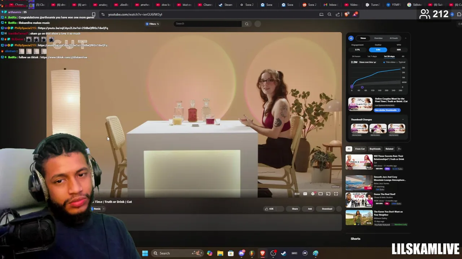Open the Filters control above video
The width and height of the screenshot is (462, 259).
(152, 24)
